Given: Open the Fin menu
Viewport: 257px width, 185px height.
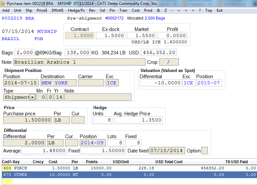Looking at the screenshot, I should coord(112,10).
